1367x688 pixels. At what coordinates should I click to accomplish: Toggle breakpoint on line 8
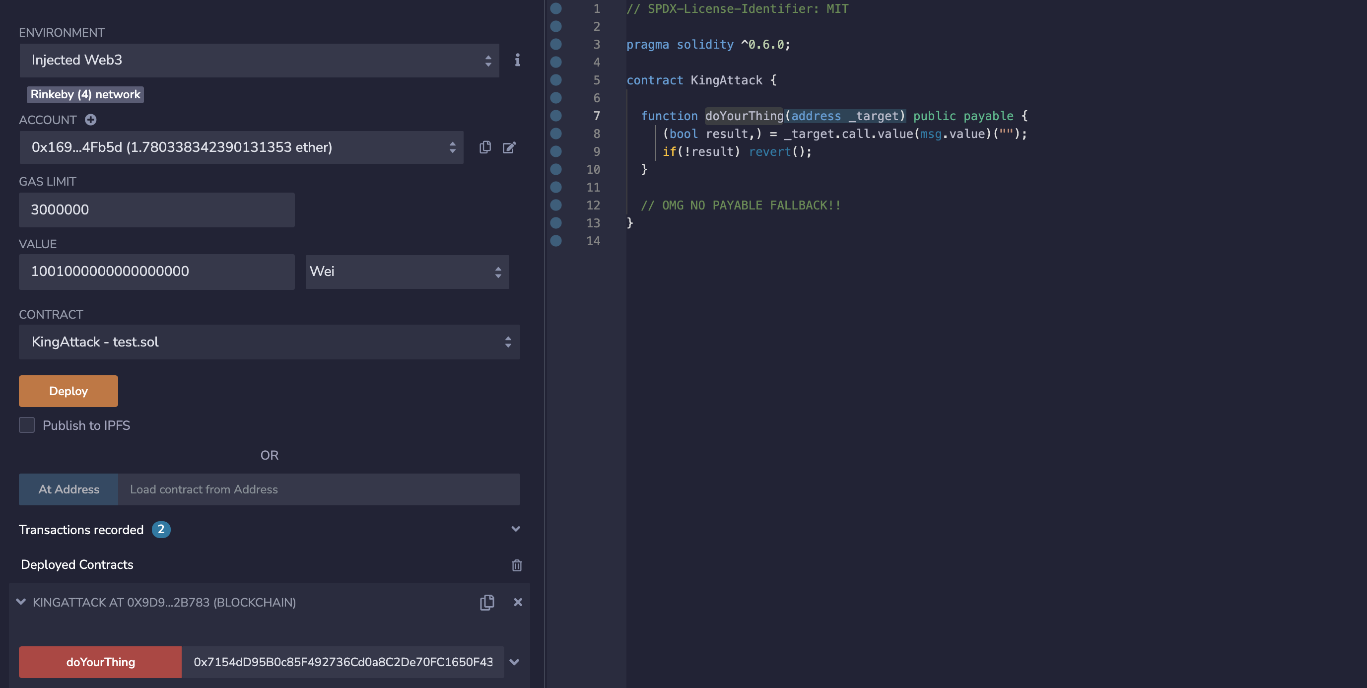[x=555, y=133]
